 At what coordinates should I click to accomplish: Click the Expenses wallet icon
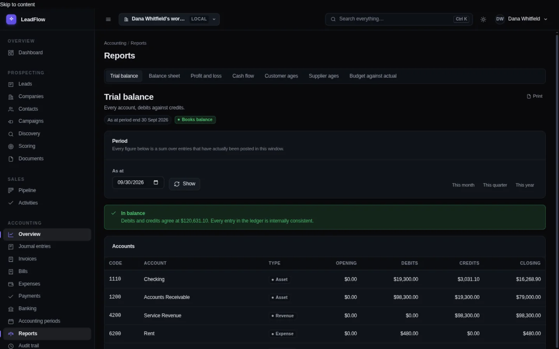[x=11, y=284]
